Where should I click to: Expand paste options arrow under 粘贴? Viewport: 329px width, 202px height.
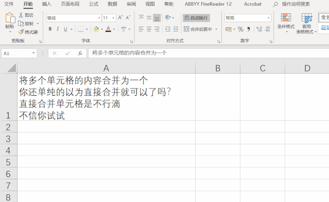click(10, 32)
